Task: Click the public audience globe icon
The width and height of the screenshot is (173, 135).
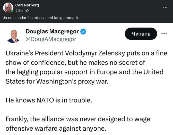Action: click(27, 11)
